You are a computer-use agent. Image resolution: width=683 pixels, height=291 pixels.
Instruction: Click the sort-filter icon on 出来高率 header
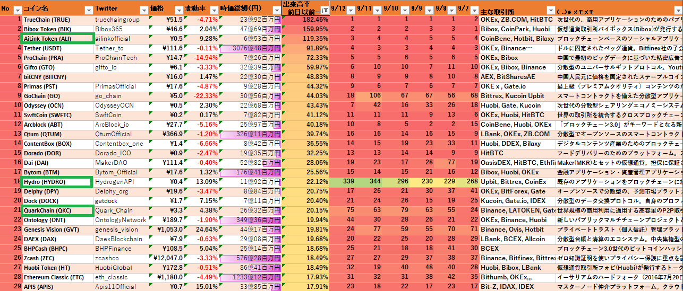coord(323,10)
